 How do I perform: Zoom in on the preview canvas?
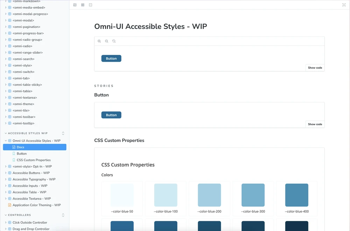[99, 41]
